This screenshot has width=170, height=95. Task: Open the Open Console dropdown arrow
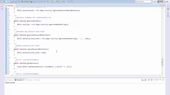click(x=158, y=80)
